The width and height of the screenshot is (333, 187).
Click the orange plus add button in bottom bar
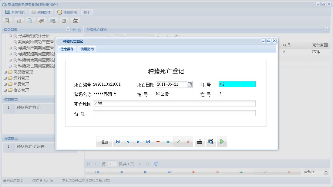coord(193,172)
